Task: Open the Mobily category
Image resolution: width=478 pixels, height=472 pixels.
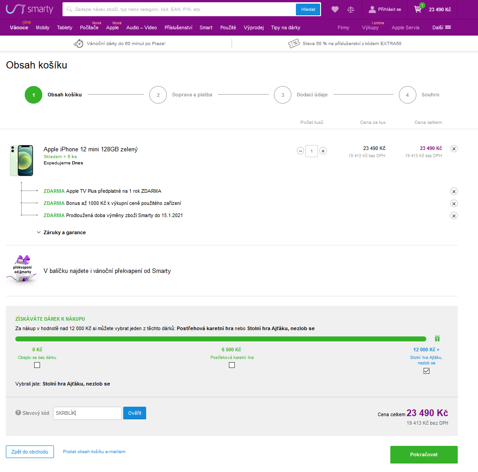Action: click(x=42, y=27)
